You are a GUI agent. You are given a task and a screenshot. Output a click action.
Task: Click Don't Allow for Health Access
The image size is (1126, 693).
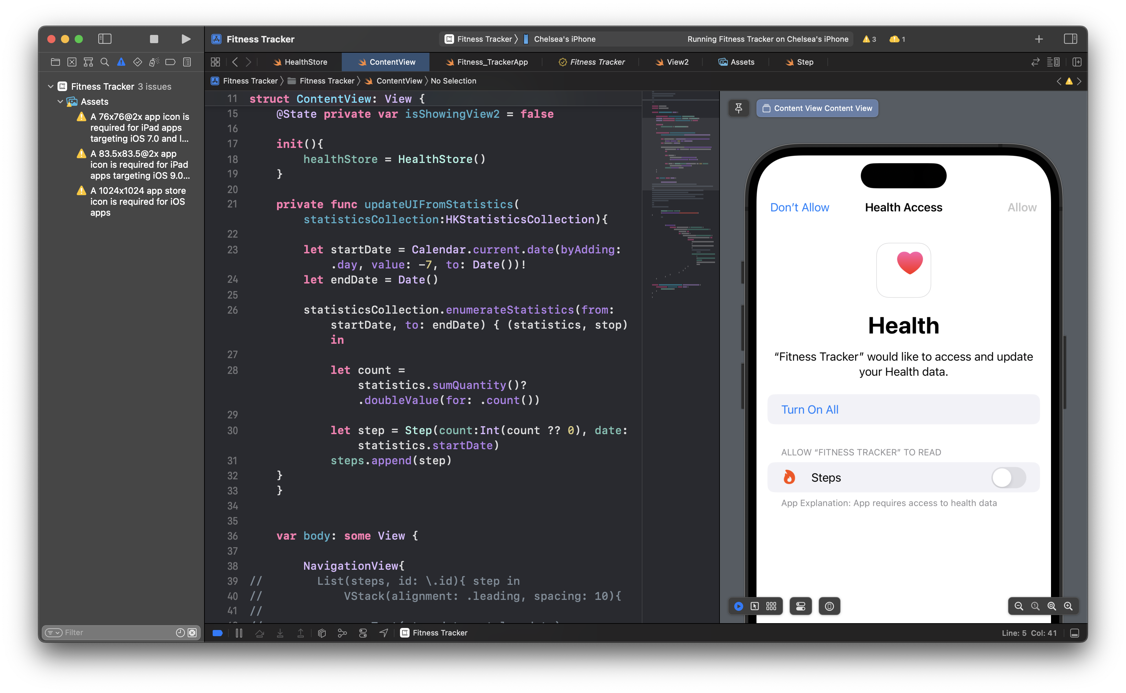(799, 207)
